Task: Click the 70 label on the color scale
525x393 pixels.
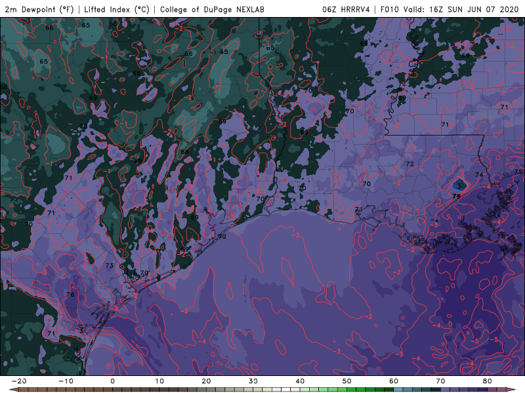Action: [x=440, y=381]
